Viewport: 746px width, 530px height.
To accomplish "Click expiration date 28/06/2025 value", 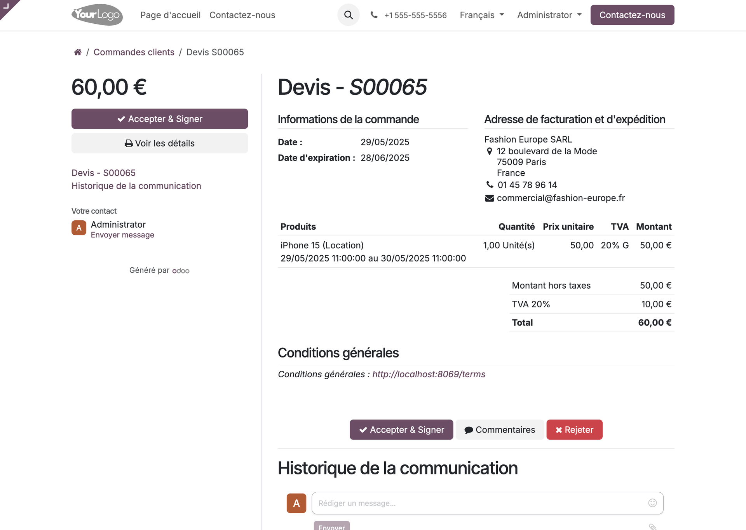I will (385, 158).
